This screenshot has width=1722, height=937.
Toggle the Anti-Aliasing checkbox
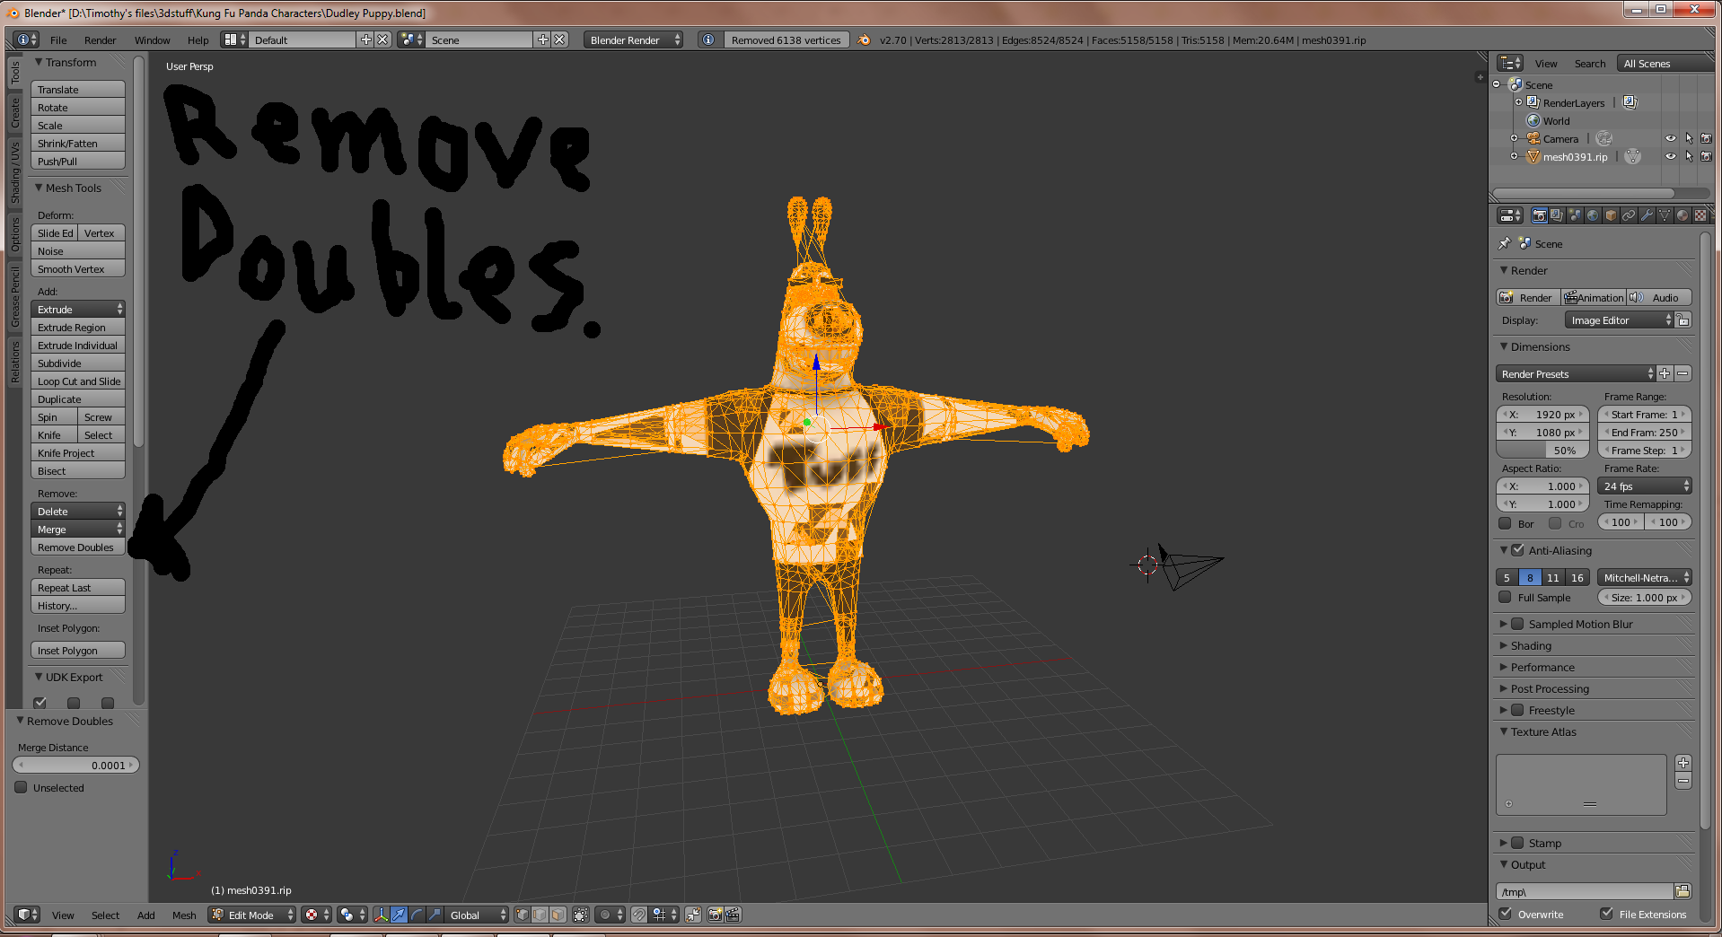pos(1518,550)
